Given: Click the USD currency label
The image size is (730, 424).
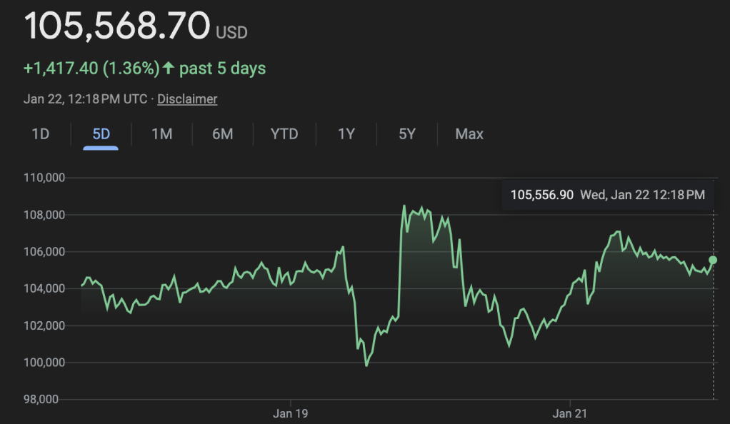Looking at the screenshot, I should (231, 32).
